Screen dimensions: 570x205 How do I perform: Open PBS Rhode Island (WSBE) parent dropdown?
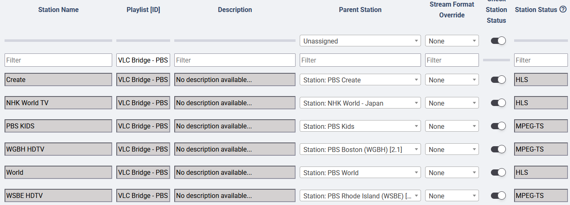click(360, 196)
